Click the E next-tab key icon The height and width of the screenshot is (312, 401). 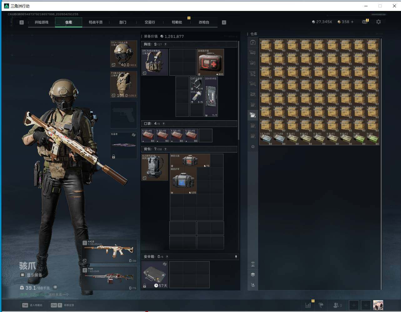pyautogui.click(x=224, y=22)
